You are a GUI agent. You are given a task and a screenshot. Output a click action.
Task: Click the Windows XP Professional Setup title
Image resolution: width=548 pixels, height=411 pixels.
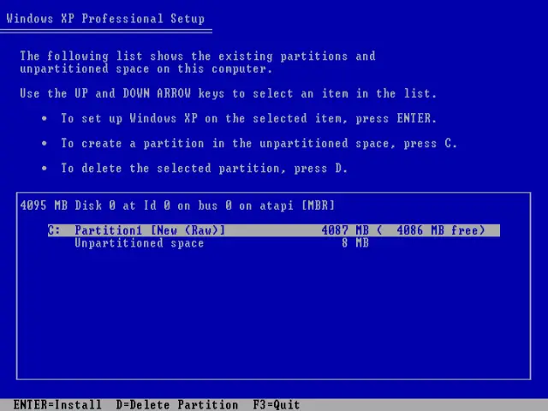point(105,18)
